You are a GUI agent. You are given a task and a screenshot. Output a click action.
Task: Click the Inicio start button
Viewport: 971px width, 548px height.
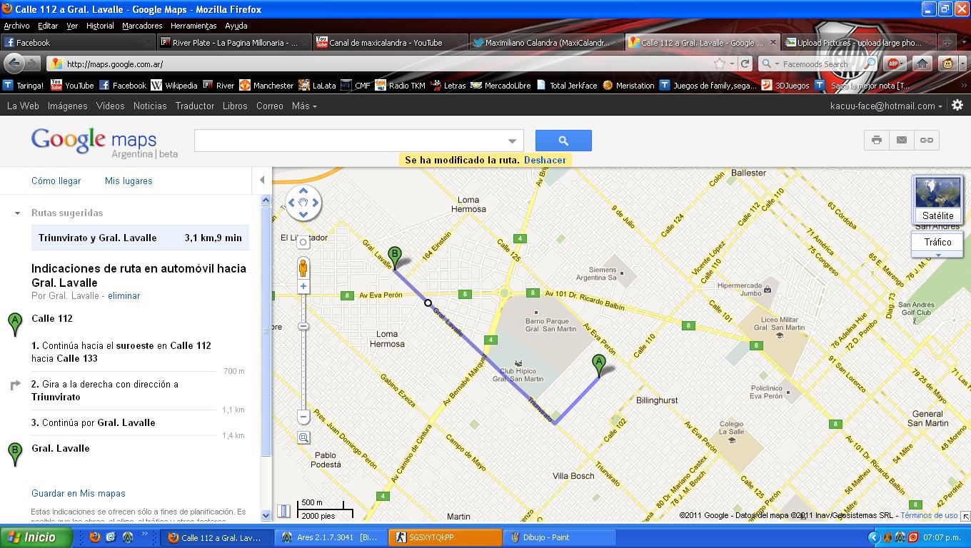(36, 537)
